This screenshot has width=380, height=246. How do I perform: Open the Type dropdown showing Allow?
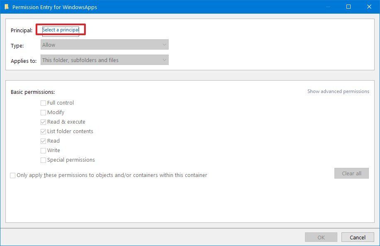[104, 44]
